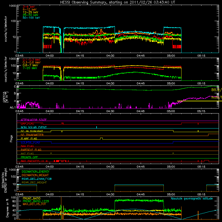The width and height of the screenshot is (222, 222).
Task: Click the FRONT_RATIO_1225 legend label
Action: (x=36, y=201)
